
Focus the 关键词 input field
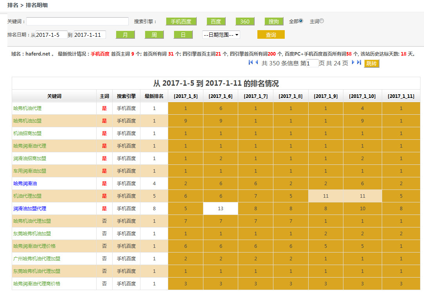pos(77,22)
